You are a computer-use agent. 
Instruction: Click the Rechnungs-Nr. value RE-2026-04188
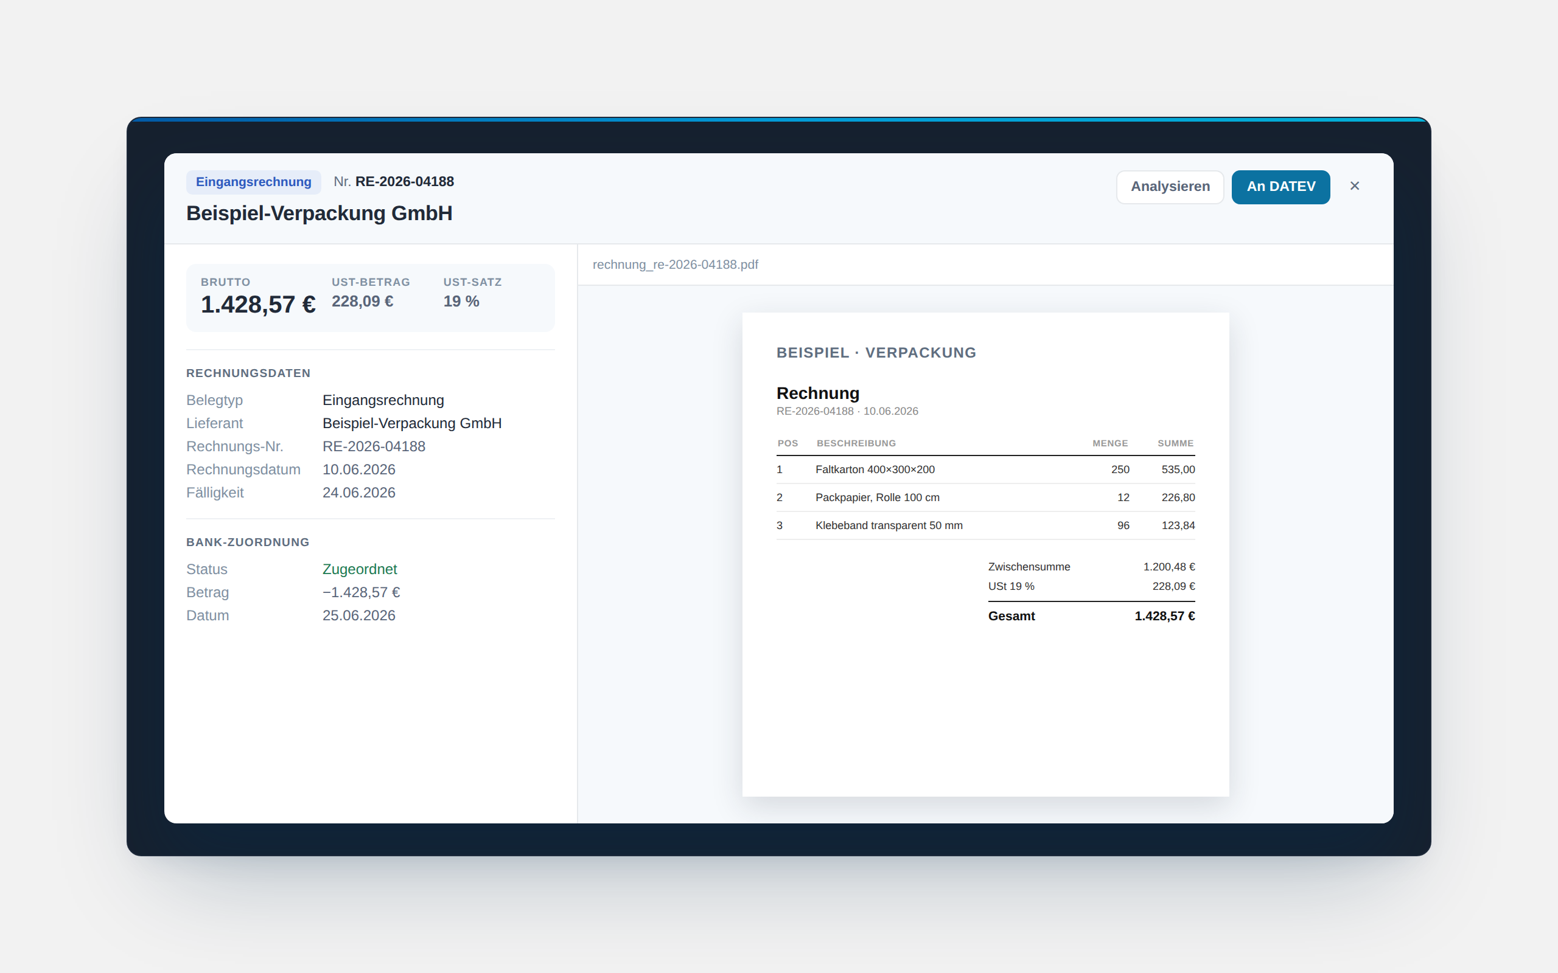click(x=374, y=446)
